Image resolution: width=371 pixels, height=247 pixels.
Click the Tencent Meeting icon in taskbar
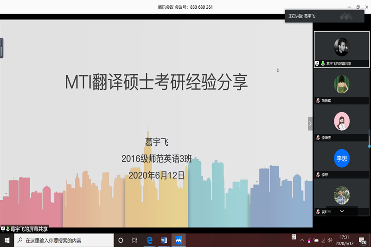(178, 241)
